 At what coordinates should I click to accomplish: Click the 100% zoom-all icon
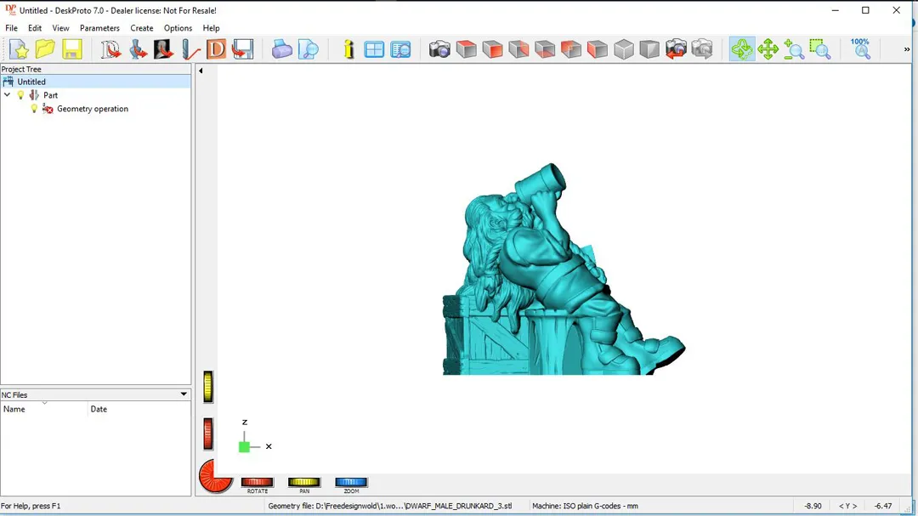[860, 48]
